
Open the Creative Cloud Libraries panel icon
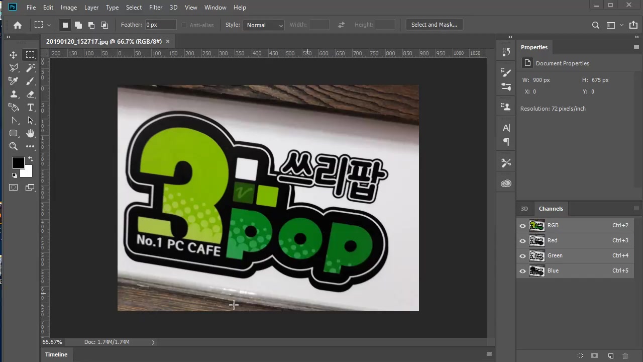click(506, 184)
